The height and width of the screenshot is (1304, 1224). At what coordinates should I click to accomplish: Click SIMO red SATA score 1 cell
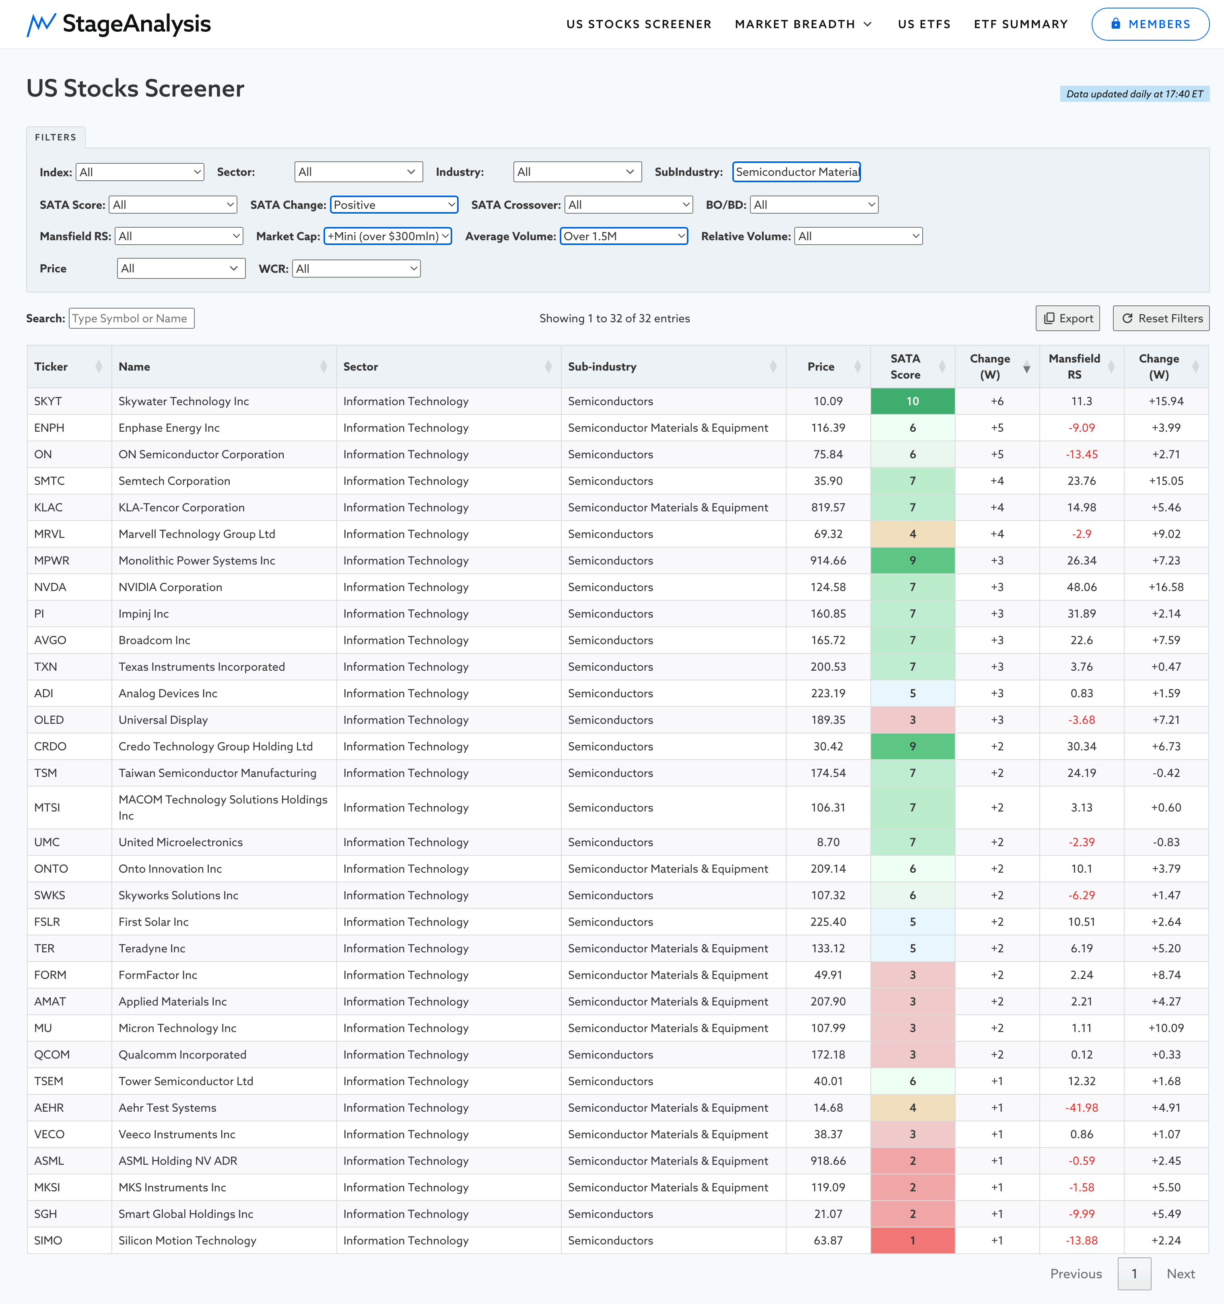(913, 1240)
